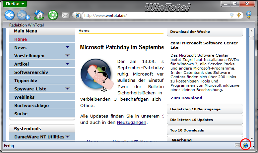Click the Internet Explorer site icon beside URL
Viewport: 258px width, 153px height.
78,16
